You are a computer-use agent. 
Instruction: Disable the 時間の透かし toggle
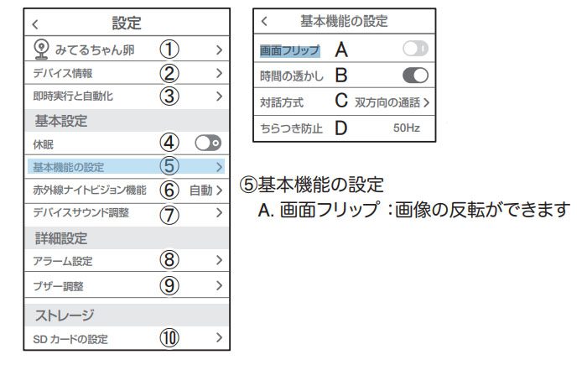click(x=415, y=76)
